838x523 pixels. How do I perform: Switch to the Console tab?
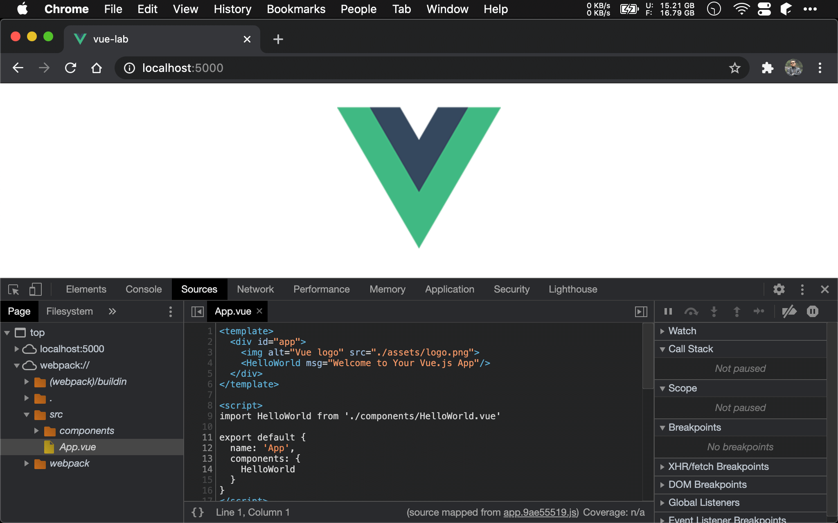click(144, 289)
